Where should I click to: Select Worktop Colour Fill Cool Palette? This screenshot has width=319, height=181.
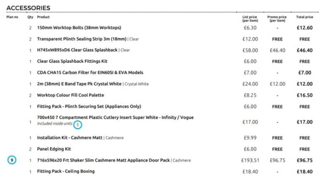(x=71, y=95)
